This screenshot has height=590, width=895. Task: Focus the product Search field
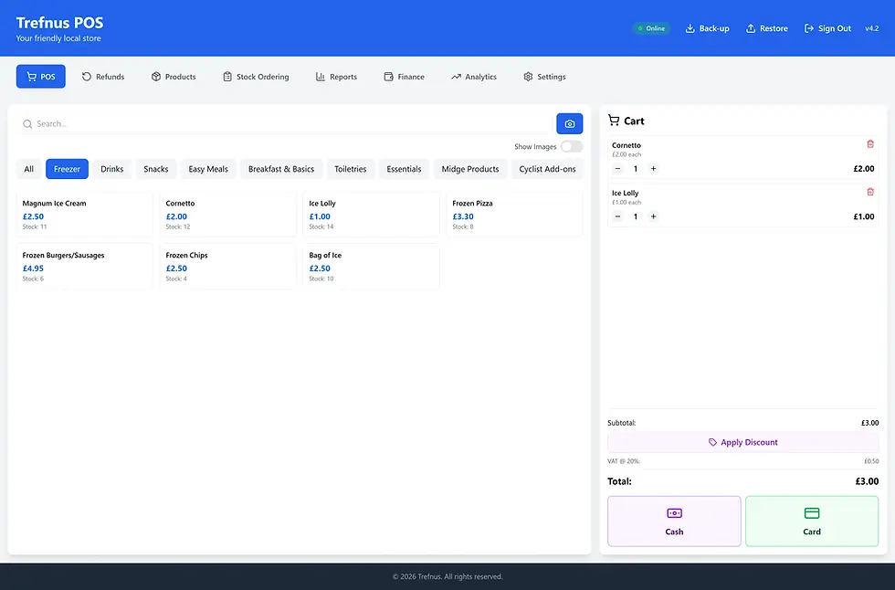coord(285,124)
